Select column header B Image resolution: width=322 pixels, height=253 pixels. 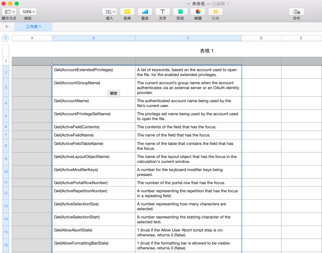94,38
